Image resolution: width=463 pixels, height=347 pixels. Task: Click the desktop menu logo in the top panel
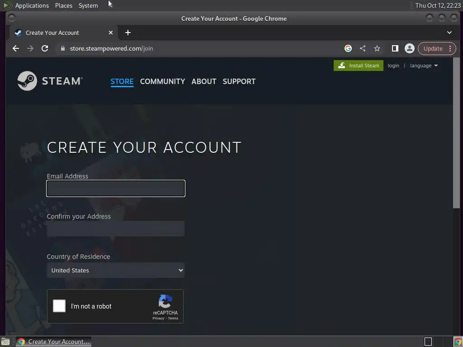tap(7, 5)
